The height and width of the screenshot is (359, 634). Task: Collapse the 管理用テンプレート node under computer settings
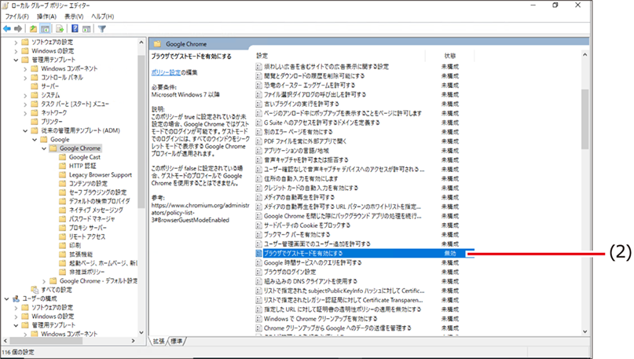pos(16,60)
